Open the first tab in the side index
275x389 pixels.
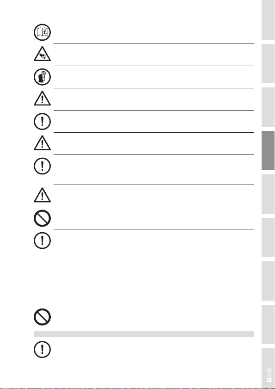268,20
